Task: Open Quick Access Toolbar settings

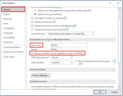Action: click(x=13, y=52)
